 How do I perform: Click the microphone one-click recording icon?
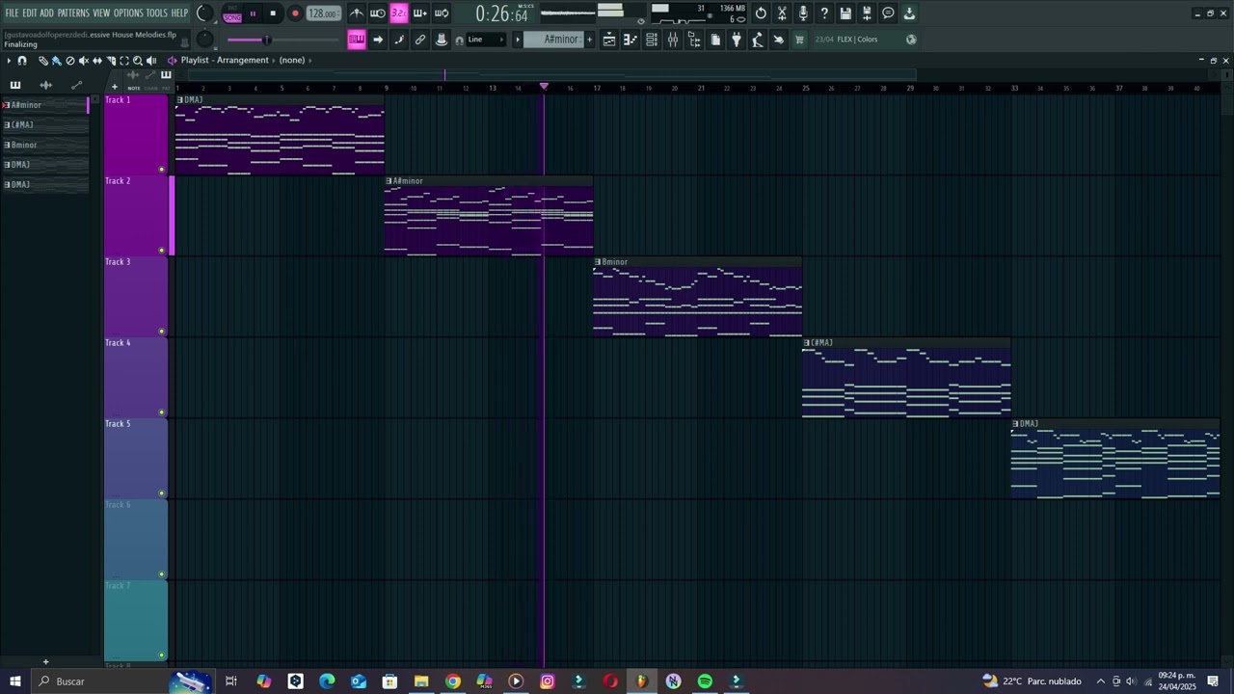803,13
